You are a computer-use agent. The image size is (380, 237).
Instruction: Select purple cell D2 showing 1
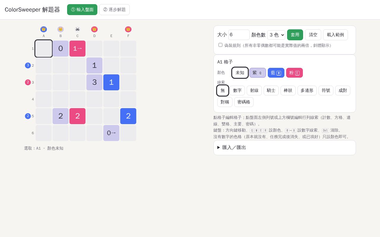94,65
